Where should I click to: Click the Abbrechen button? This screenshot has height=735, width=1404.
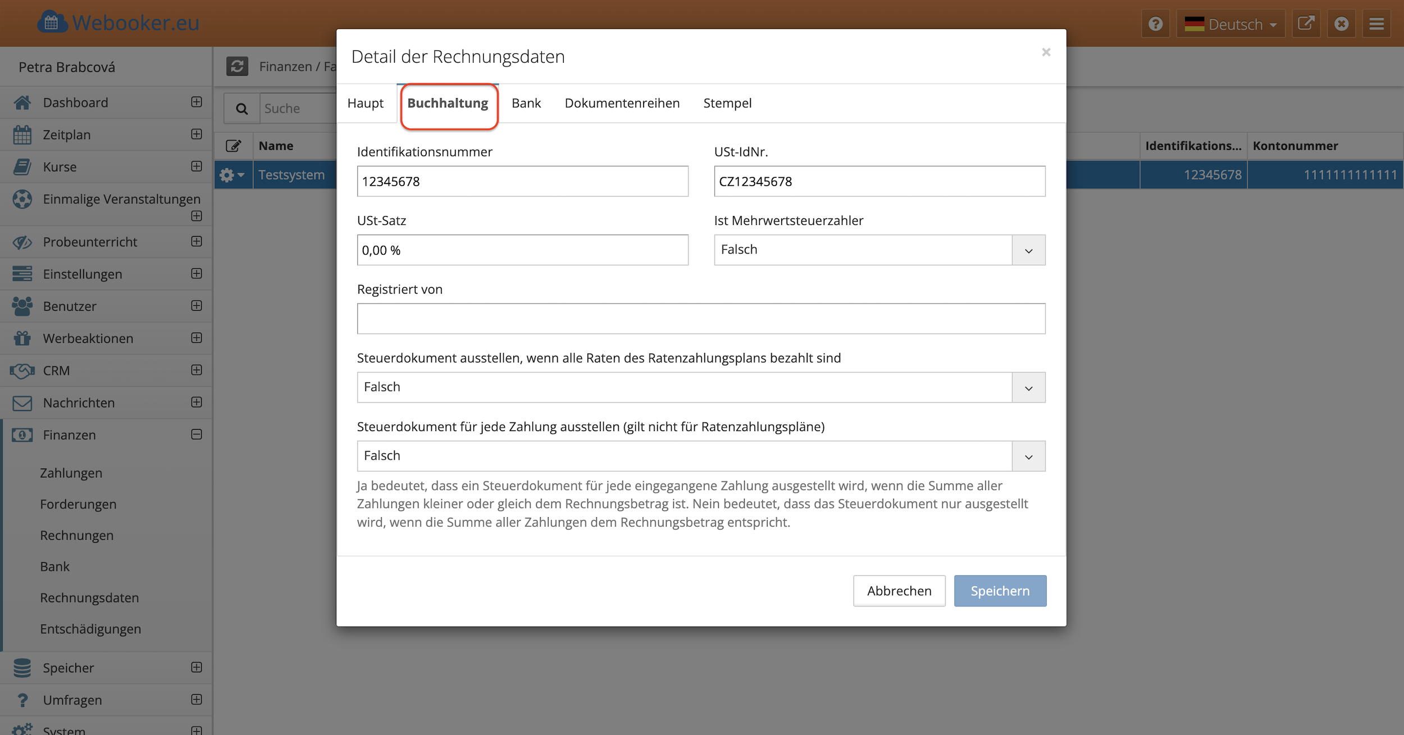(x=899, y=591)
